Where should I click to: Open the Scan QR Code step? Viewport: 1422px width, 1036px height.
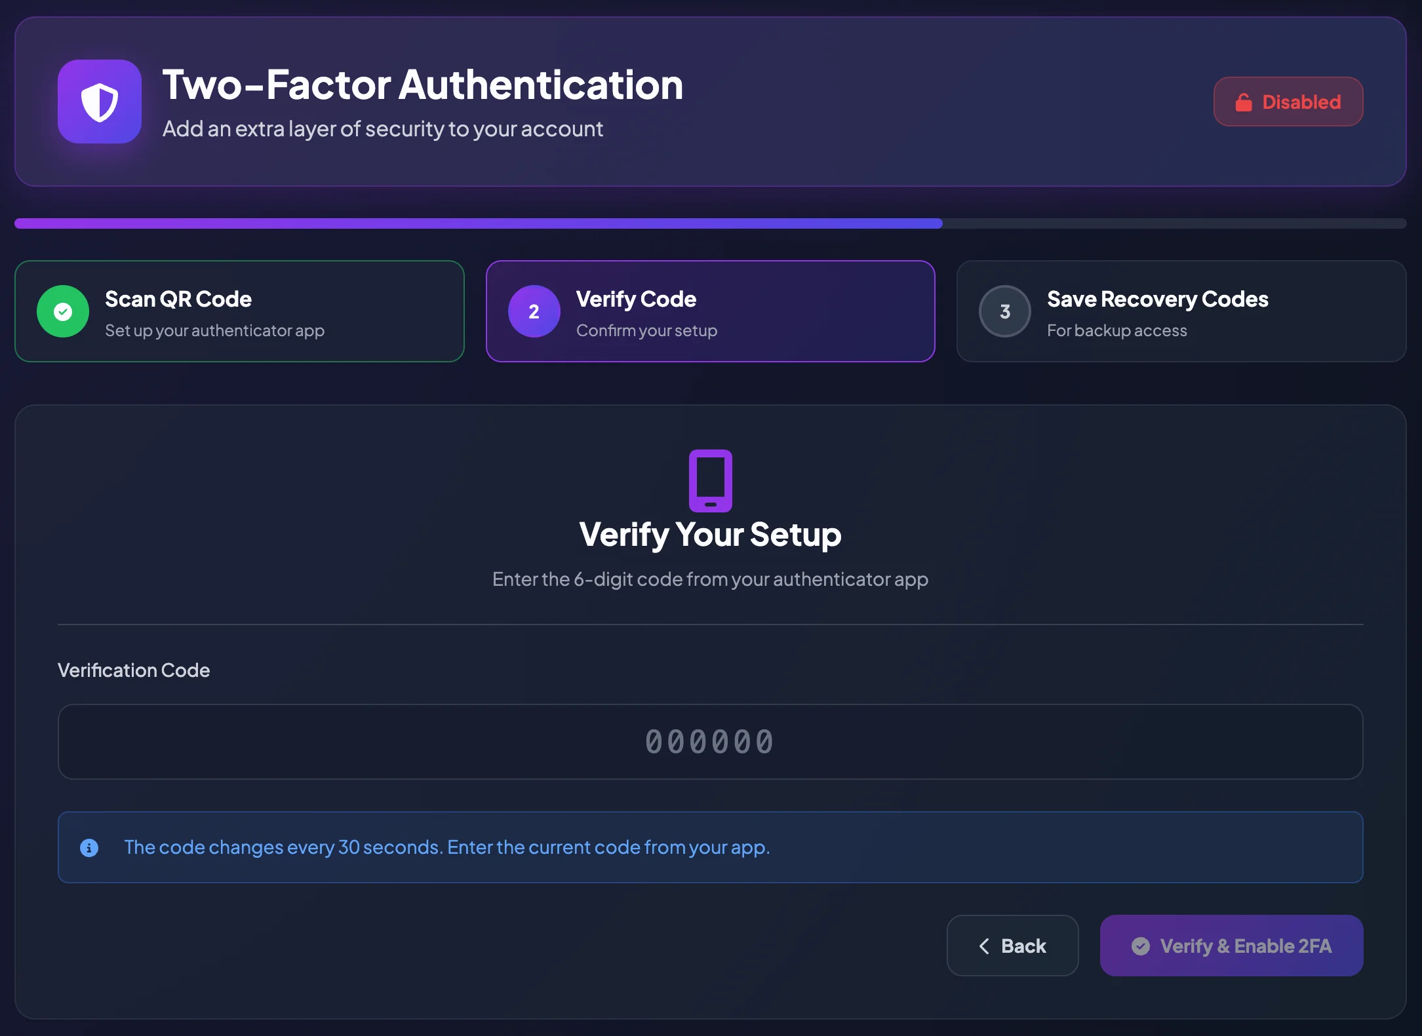coord(239,311)
